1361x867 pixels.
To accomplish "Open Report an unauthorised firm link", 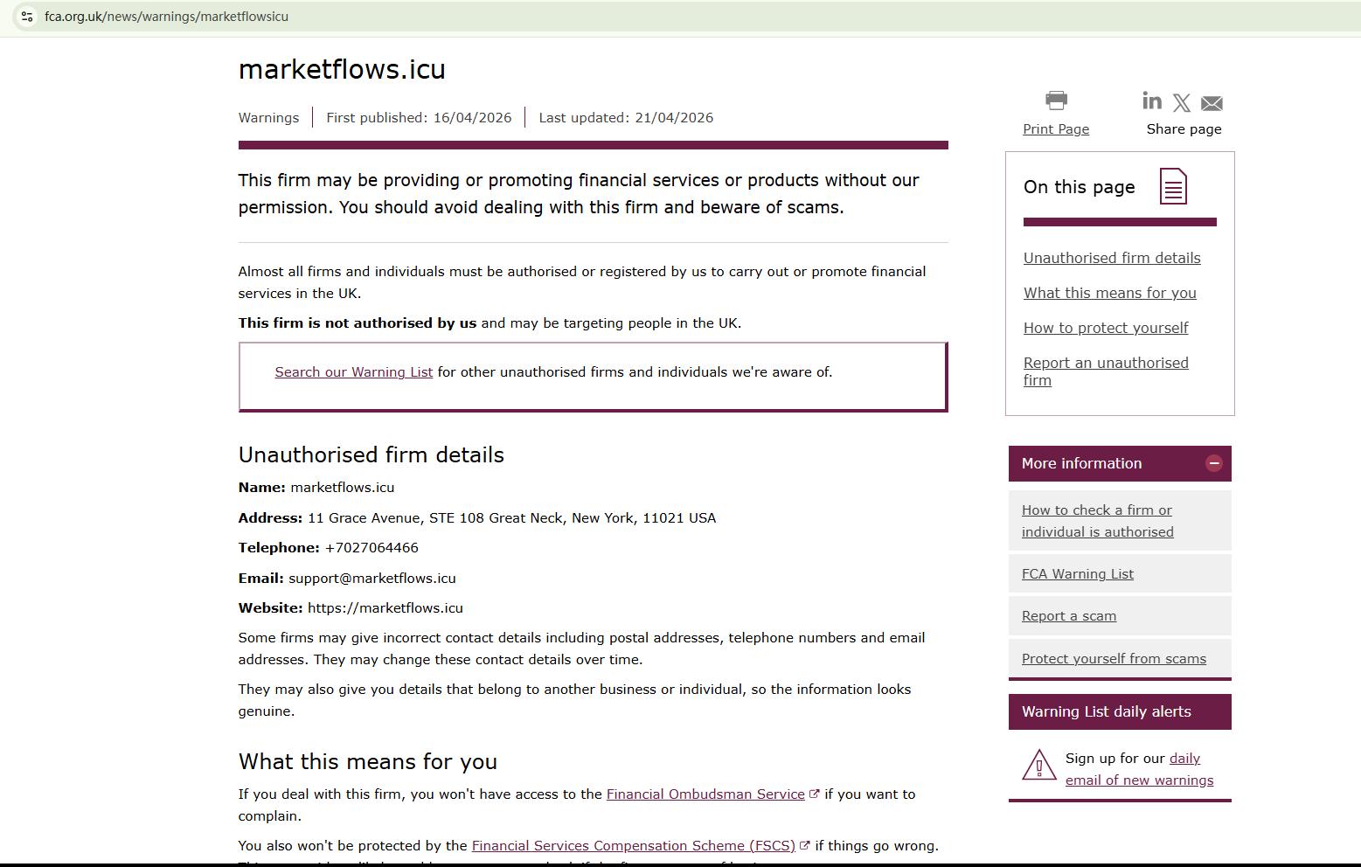I will click(1106, 371).
